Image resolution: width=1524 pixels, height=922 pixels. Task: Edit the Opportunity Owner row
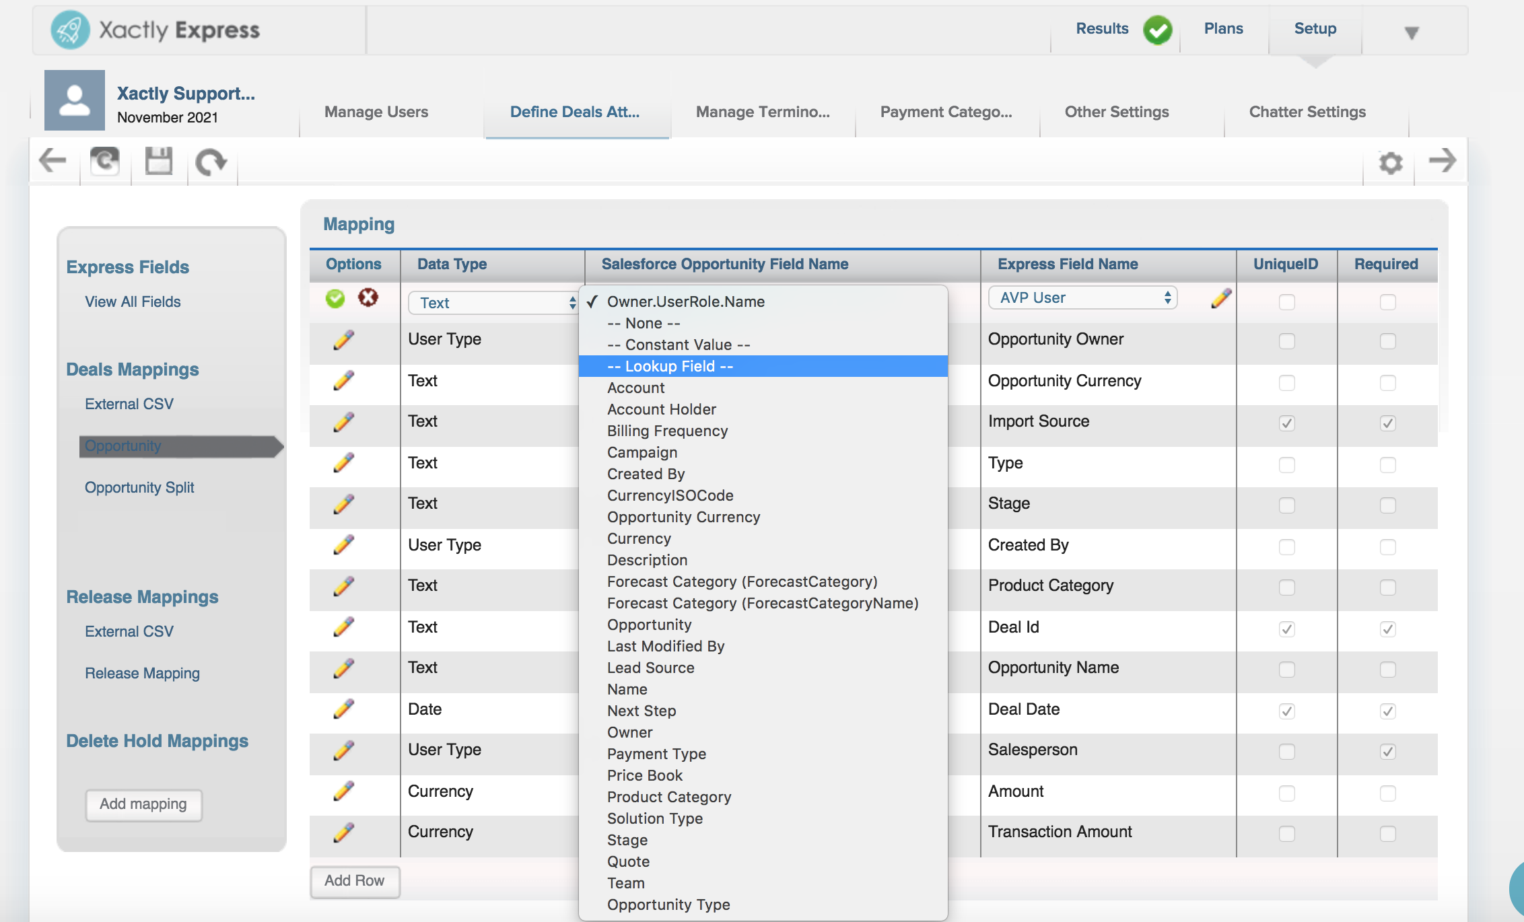[x=343, y=340]
